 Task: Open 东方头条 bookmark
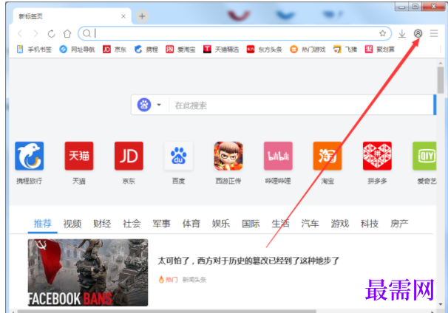click(264, 49)
